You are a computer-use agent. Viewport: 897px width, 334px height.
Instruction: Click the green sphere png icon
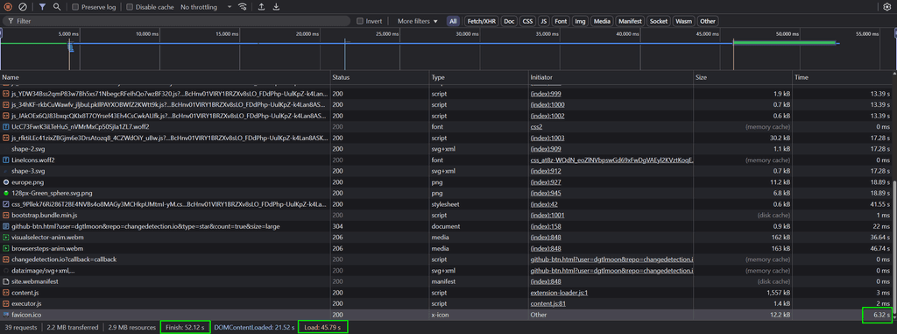click(x=6, y=193)
